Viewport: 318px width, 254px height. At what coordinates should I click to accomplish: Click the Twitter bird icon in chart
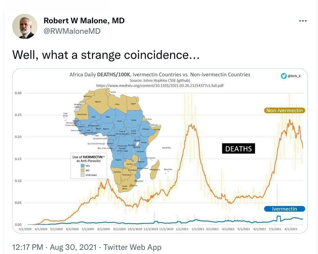[284, 75]
